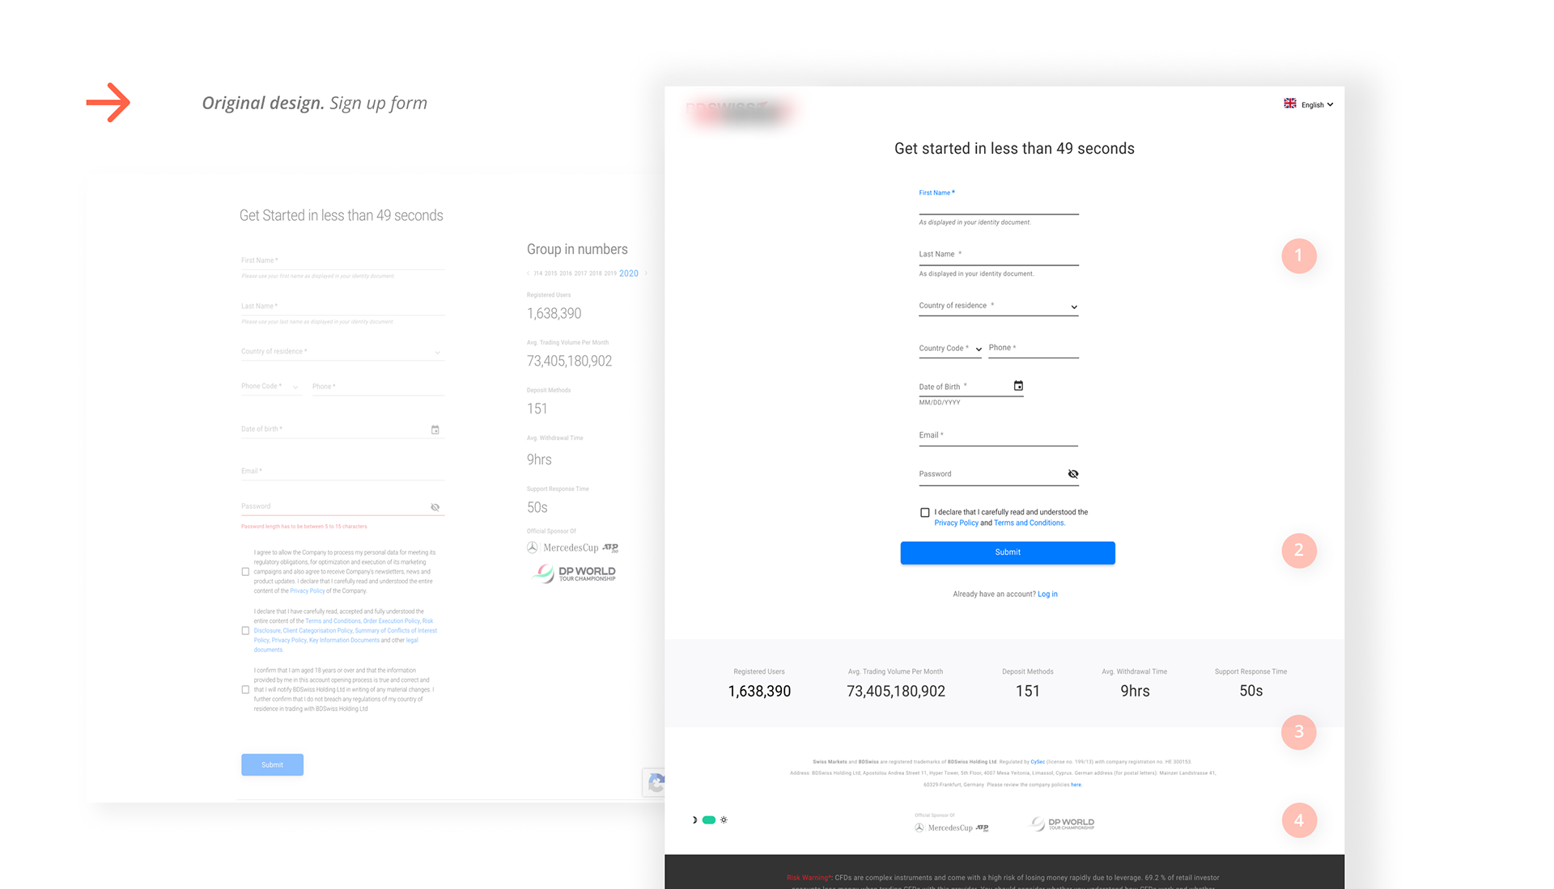Open Terms and Conditions link in redesigned form

point(1029,523)
